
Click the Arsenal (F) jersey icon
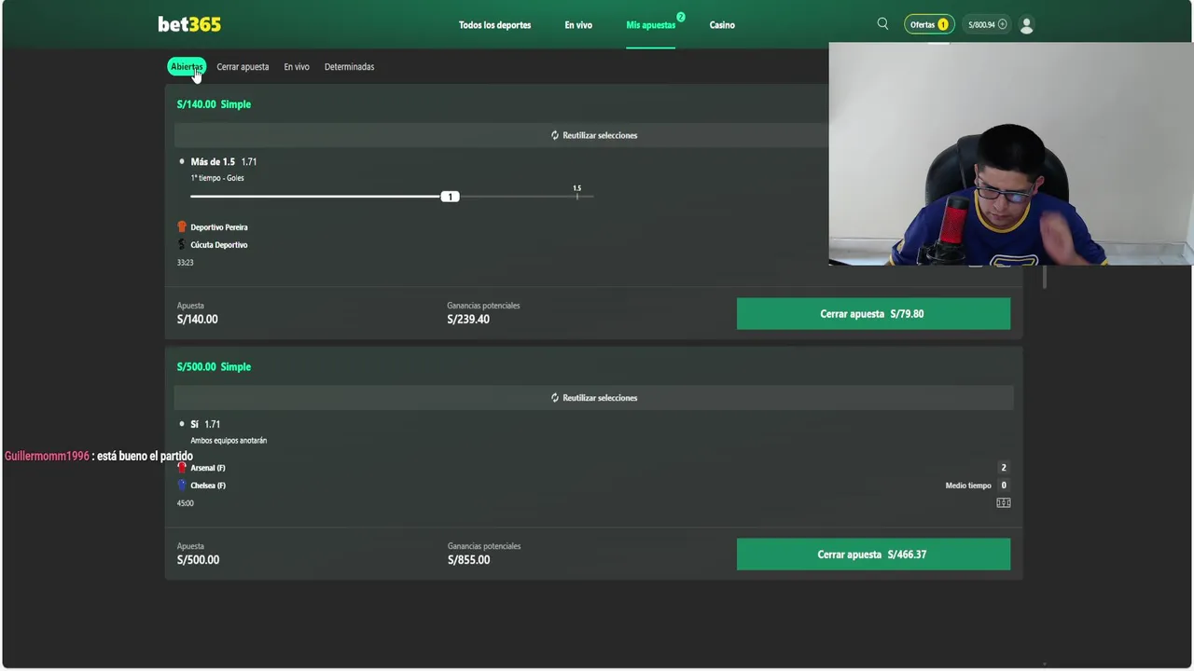[182, 467]
